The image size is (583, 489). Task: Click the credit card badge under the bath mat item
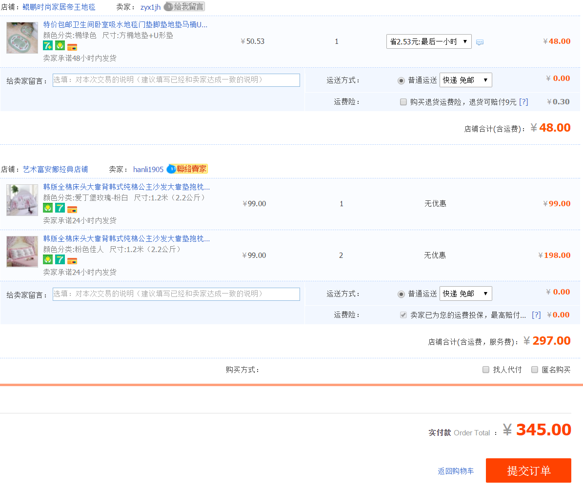coord(72,47)
